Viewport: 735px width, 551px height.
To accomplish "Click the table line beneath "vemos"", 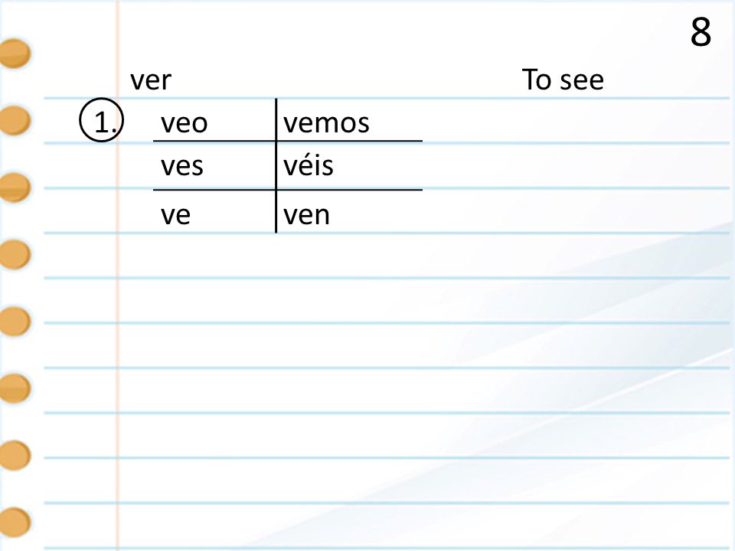I will coord(350,140).
